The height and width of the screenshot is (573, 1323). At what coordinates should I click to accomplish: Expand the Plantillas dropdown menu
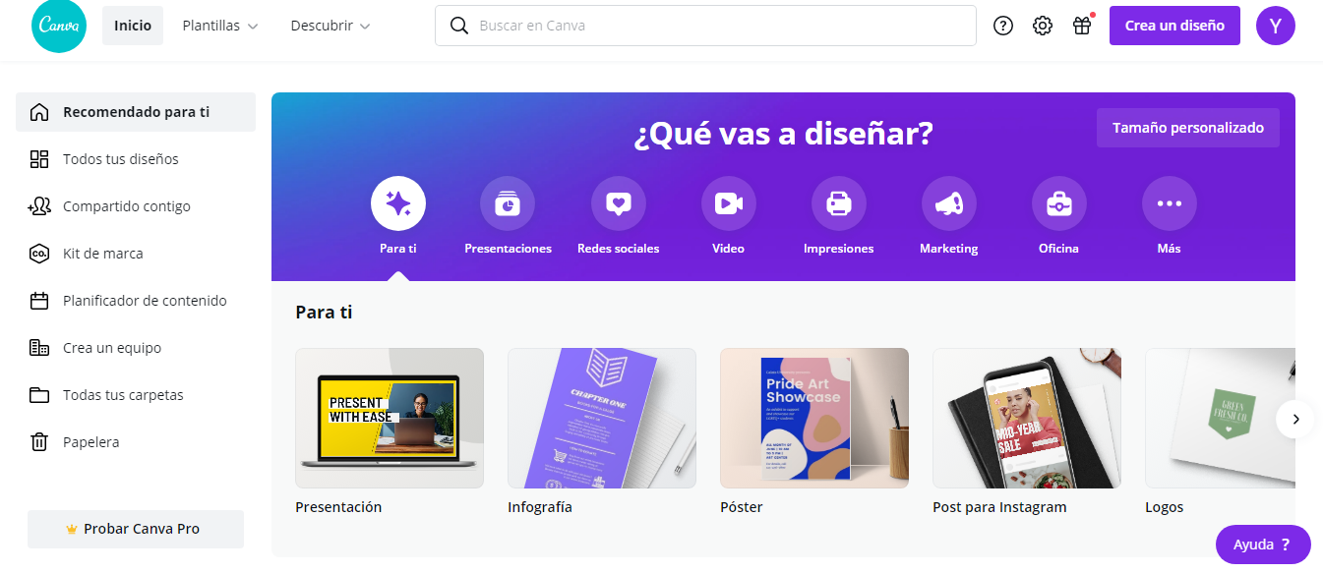pyautogui.click(x=220, y=26)
